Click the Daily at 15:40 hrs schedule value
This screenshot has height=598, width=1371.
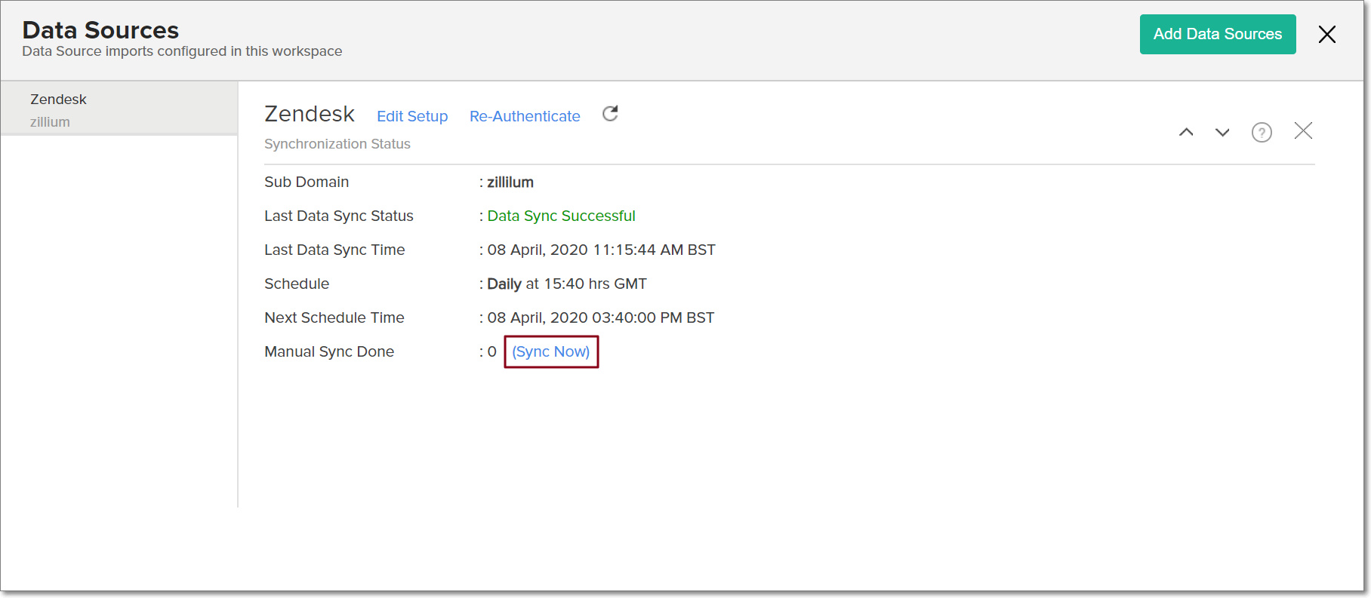coord(566,284)
